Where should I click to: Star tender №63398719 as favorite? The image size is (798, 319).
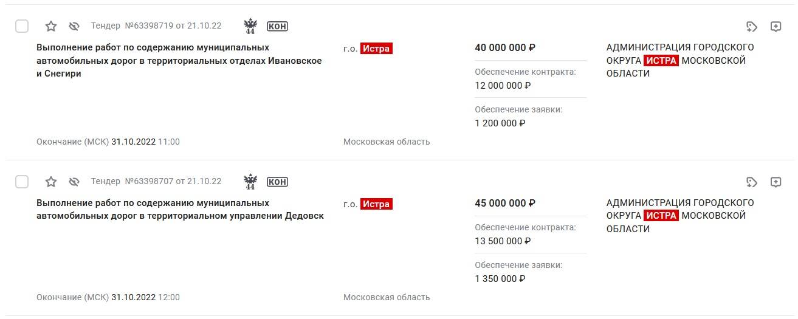coord(51,26)
